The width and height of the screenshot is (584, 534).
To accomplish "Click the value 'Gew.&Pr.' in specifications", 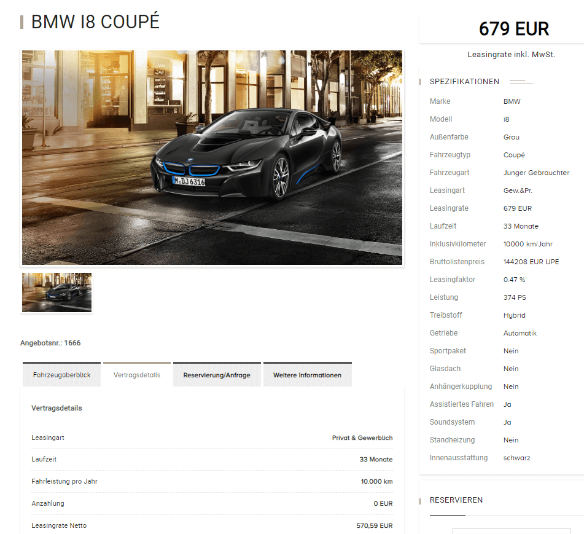I will [518, 190].
